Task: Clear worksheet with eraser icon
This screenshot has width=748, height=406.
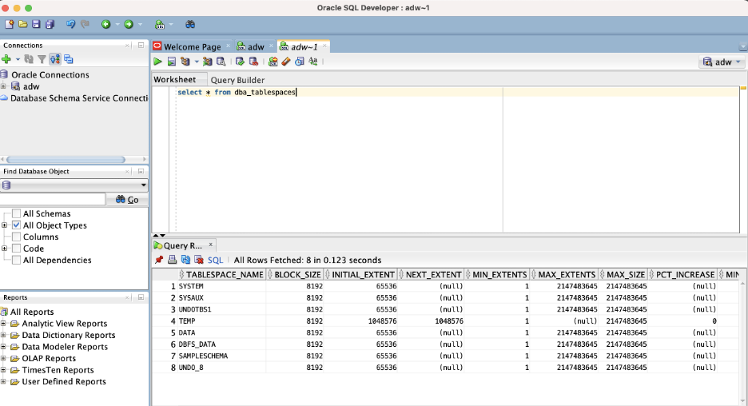Action: pyautogui.click(x=286, y=62)
